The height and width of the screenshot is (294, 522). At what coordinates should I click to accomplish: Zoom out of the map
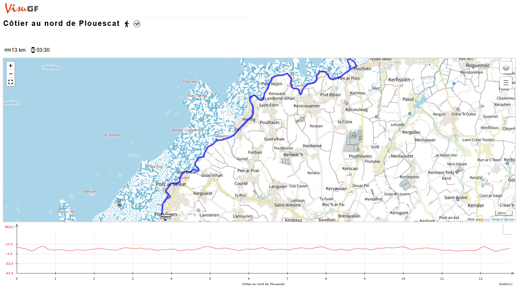coord(11,74)
